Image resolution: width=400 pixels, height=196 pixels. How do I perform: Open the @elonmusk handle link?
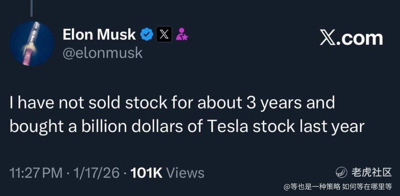(102, 53)
